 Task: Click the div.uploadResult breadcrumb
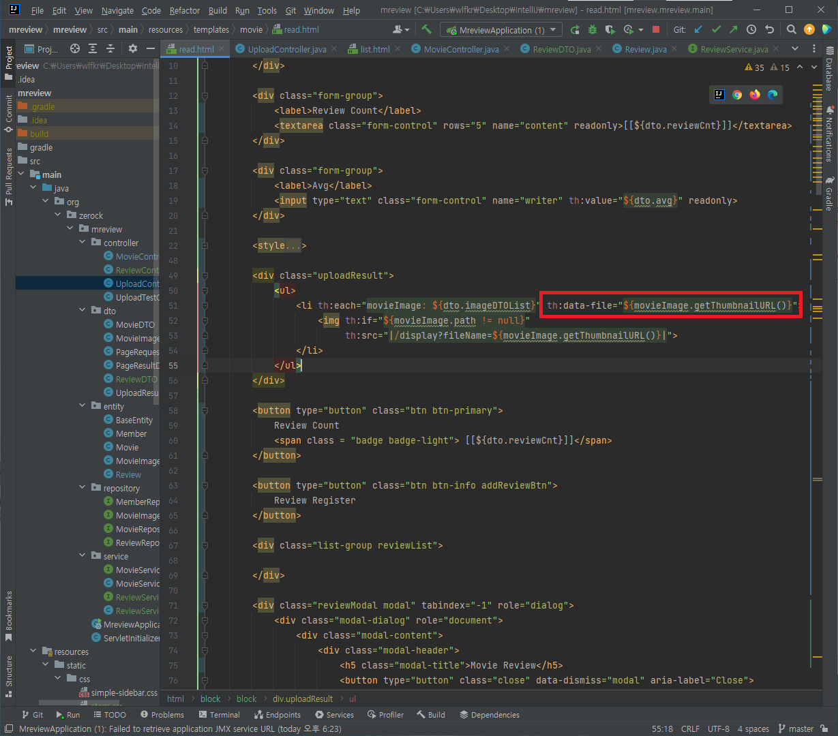pos(303,699)
